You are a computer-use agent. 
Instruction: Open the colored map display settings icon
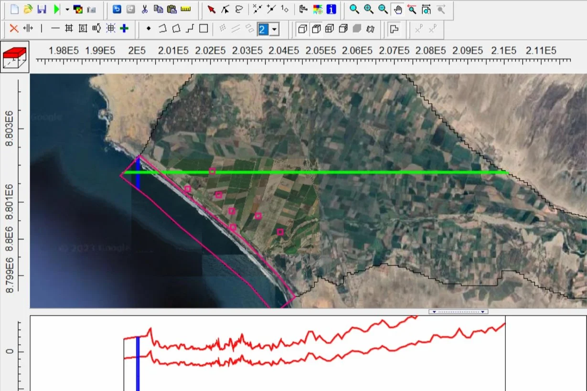click(x=78, y=9)
